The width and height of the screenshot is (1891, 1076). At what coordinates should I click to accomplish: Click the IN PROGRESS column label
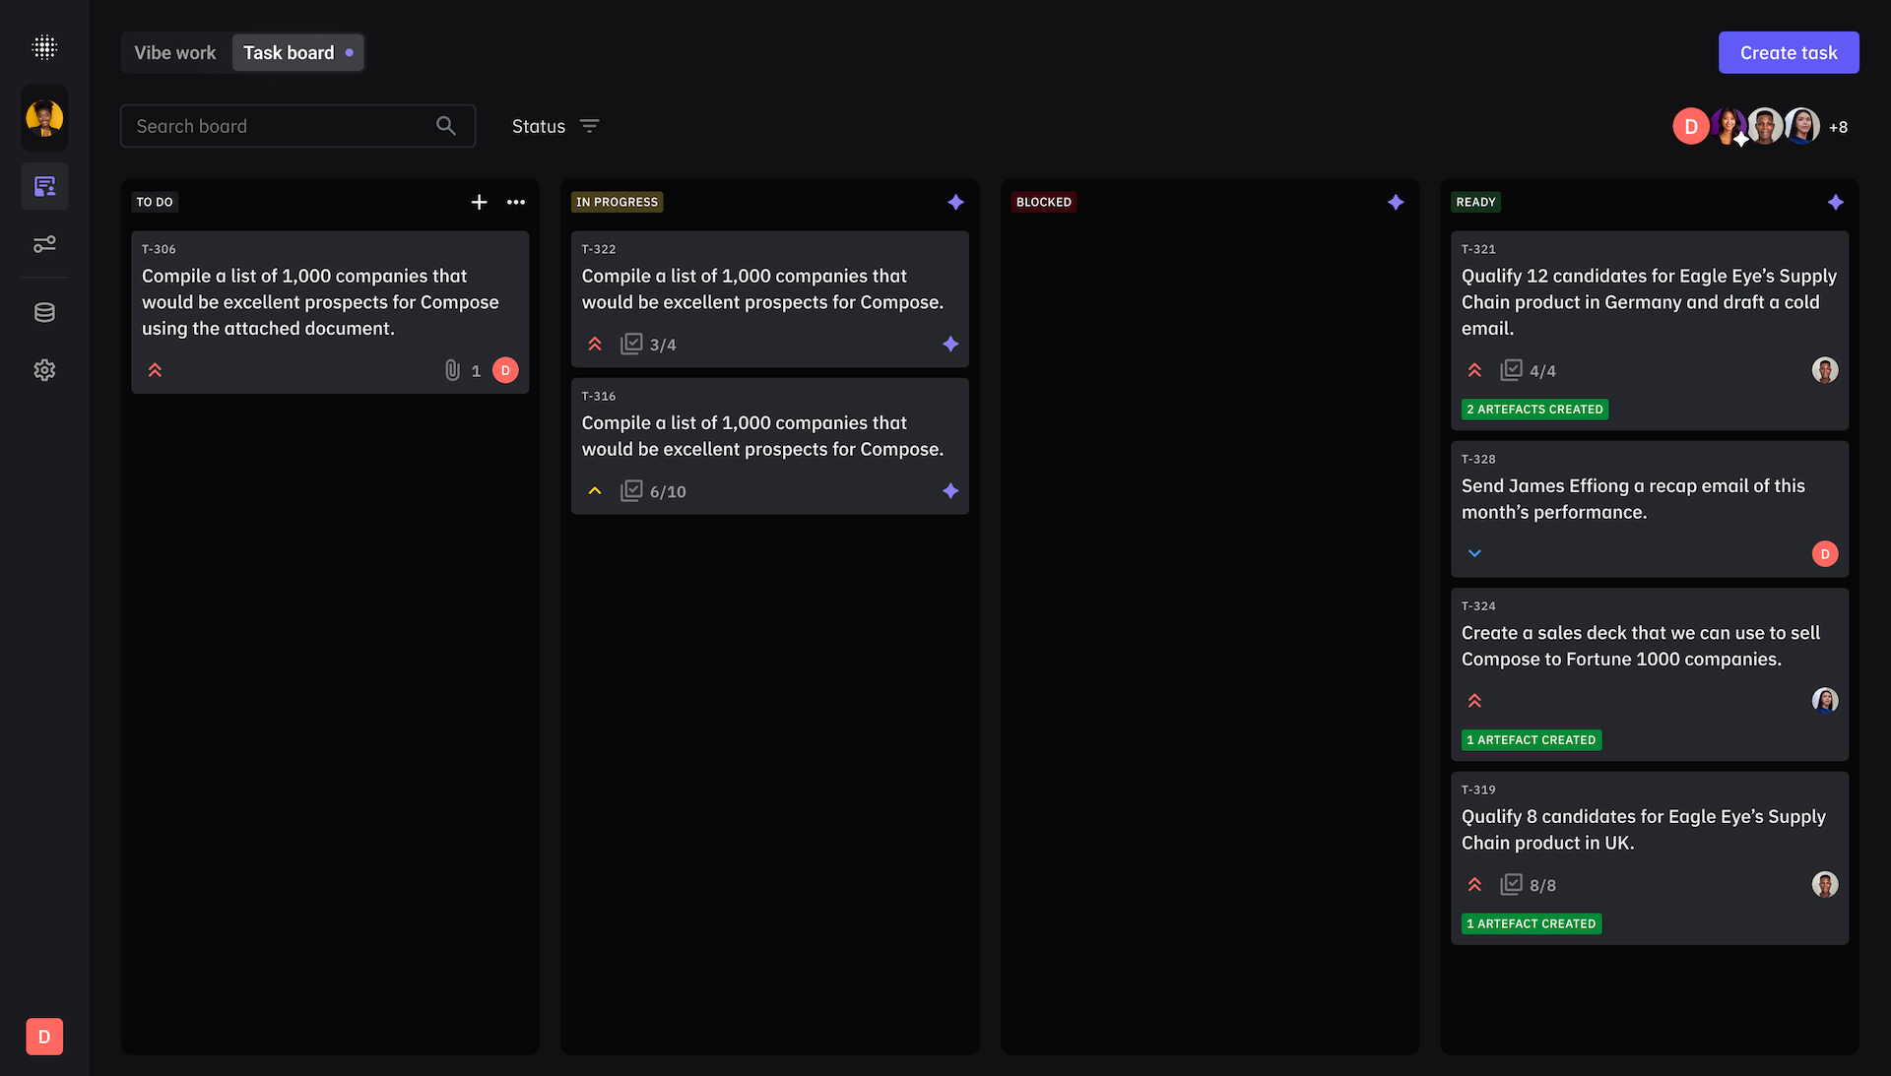point(617,202)
